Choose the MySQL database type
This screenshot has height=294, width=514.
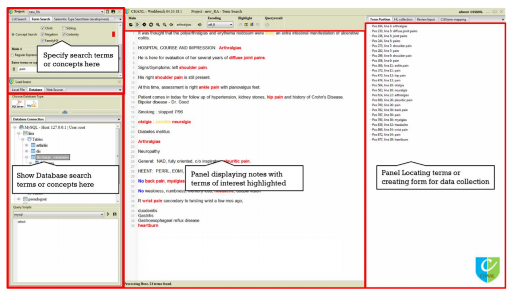coord(32,104)
